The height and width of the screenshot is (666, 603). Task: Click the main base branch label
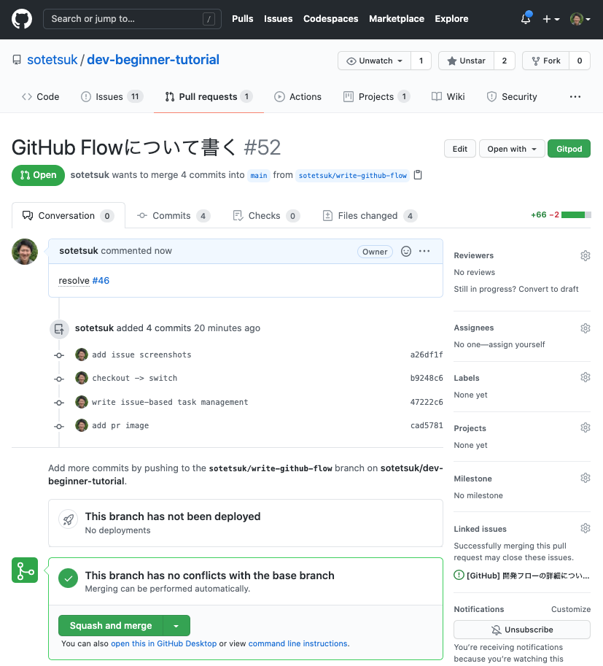coord(259,175)
